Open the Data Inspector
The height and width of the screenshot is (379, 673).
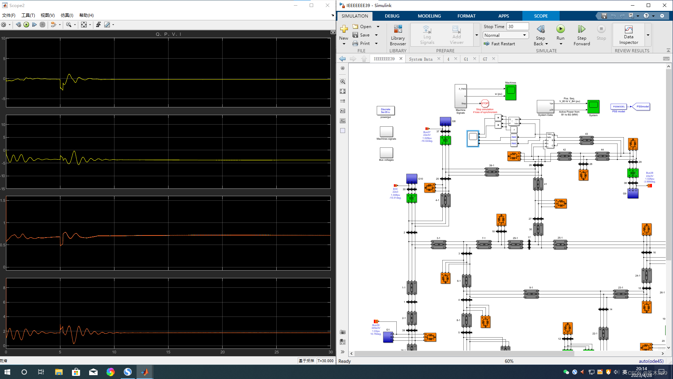coord(628,35)
